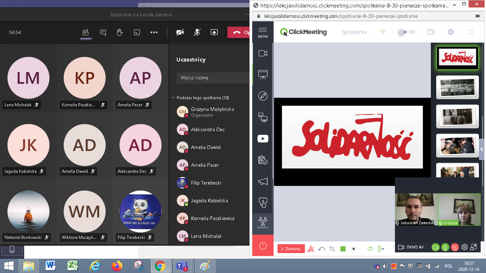
Task: Leave the Teams call with red button
Action: click(238, 32)
